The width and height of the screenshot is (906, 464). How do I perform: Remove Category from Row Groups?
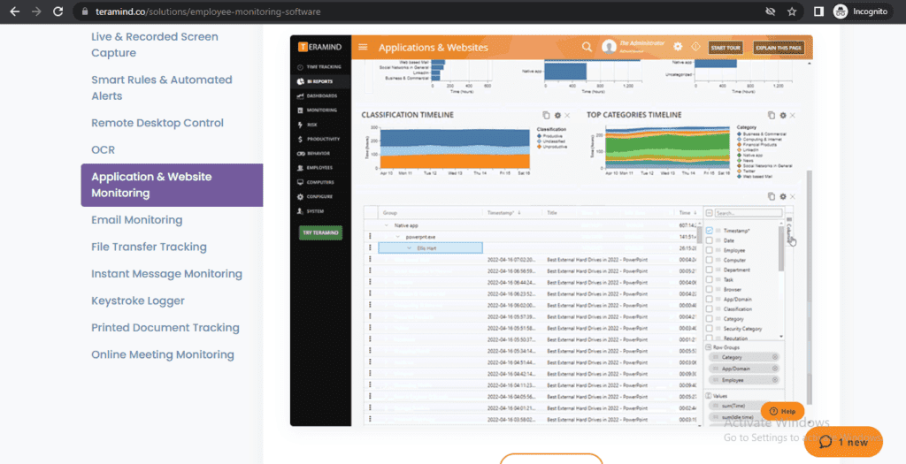[x=775, y=357]
